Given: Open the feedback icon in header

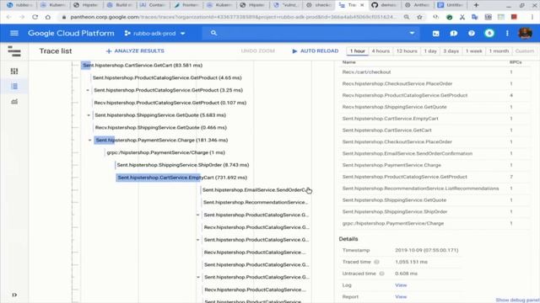Looking at the screenshot, I should (x=454, y=34).
